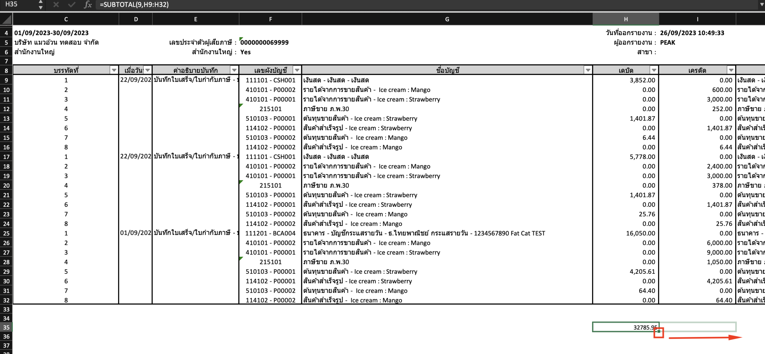Click ภาษีขาย ภ.พ.30 account name in row 20

point(326,185)
